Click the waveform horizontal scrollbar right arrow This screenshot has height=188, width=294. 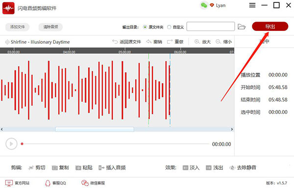point(232,129)
